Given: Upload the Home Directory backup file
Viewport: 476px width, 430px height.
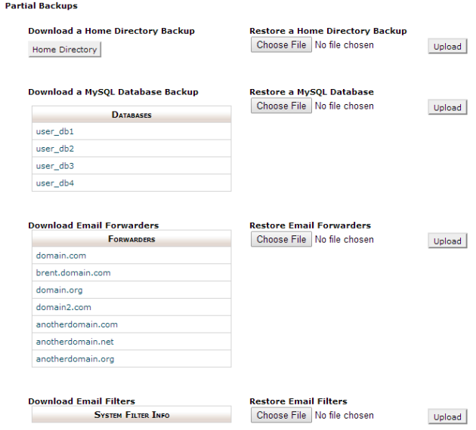Looking at the screenshot, I should click(x=447, y=47).
